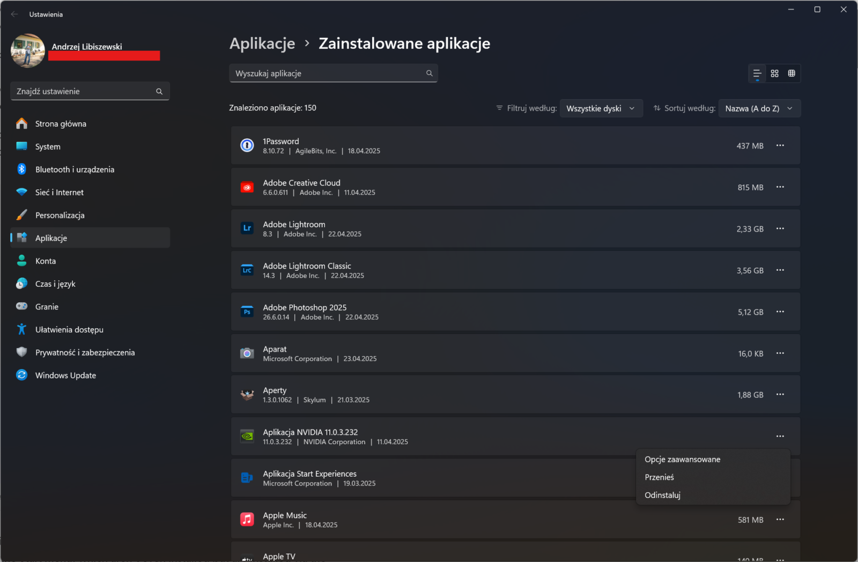
Task: Open the Andrzej Libiszewski profile picture
Action: click(28, 51)
